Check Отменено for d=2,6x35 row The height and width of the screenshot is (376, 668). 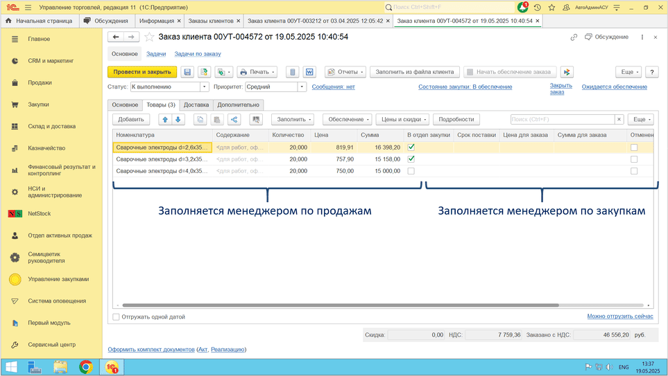tap(634, 147)
